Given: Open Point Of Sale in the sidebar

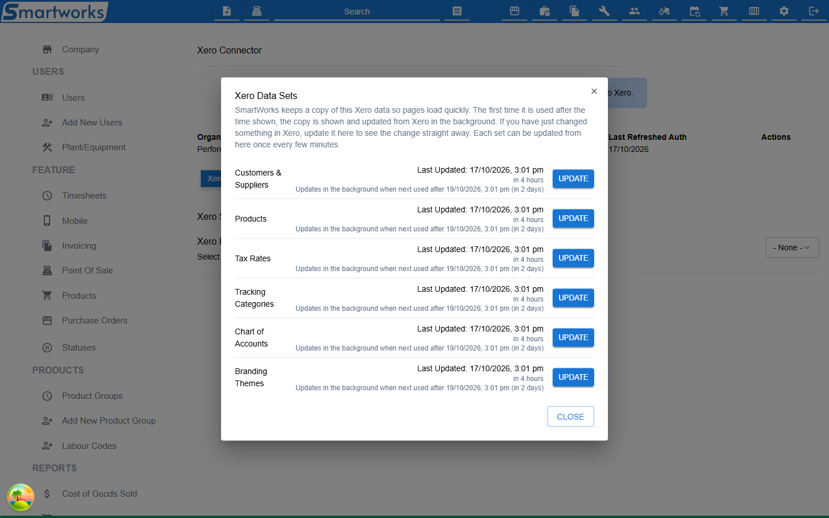Looking at the screenshot, I should (x=88, y=271).
